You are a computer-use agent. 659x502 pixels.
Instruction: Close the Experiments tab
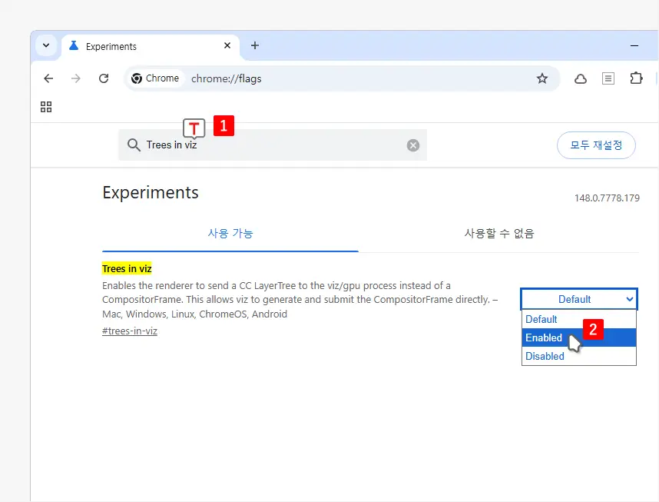[227, 45]
